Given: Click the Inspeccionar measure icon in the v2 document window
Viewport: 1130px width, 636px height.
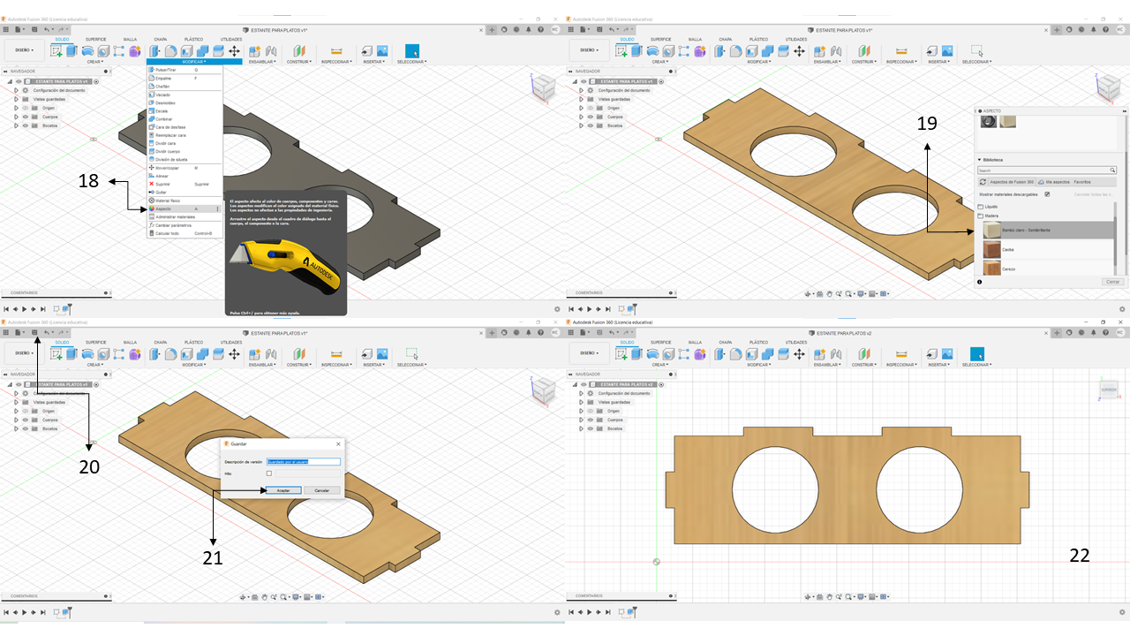Looking at the screenshot, I should click(900, 354).
